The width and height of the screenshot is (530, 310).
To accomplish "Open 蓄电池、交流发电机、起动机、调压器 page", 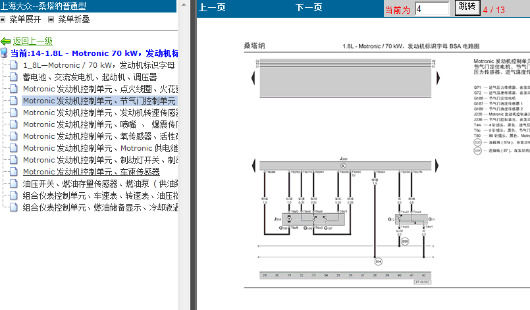I will coord(90,77).
